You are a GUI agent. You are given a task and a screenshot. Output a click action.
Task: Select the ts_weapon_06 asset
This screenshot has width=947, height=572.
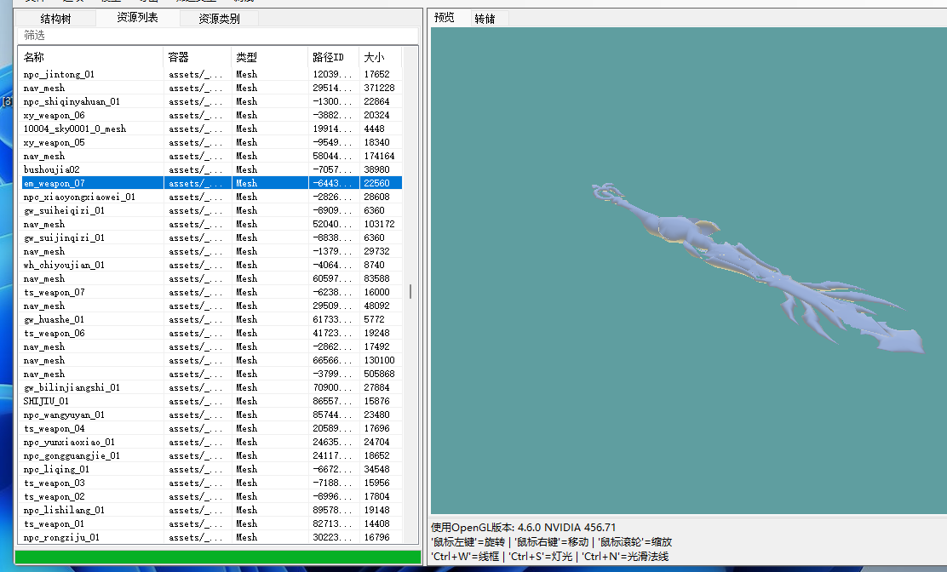click(x=212, y=333)
